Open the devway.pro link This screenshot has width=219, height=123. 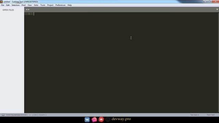point(121,119)
